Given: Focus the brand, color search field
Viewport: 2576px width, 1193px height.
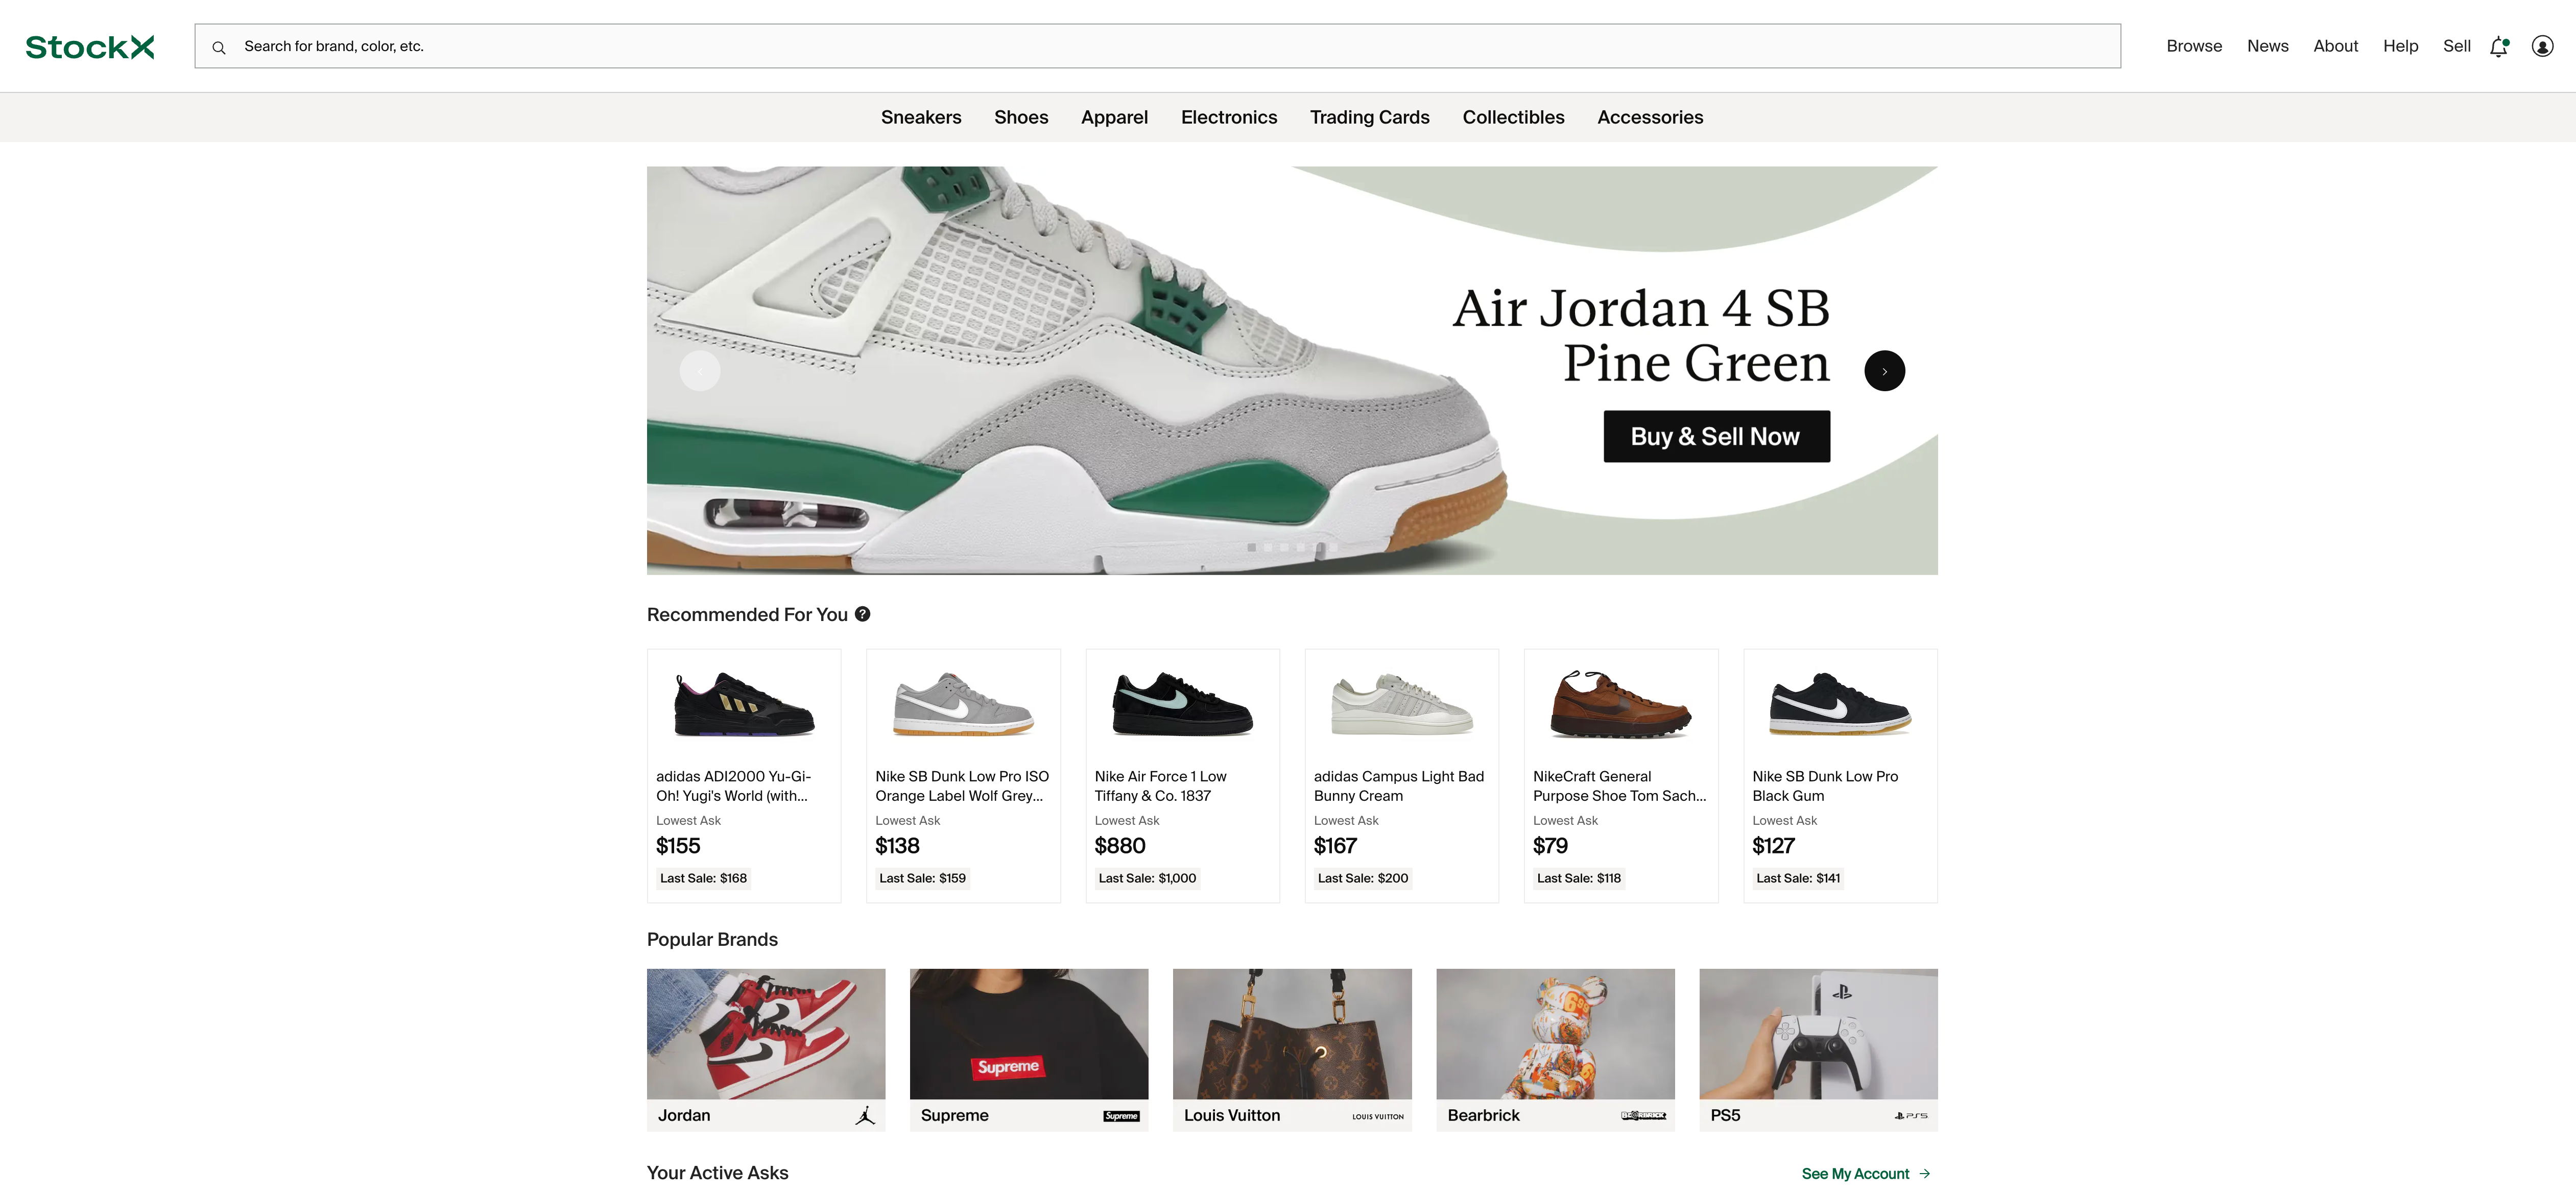Looking at the screenshot, I should [1157, 46].
